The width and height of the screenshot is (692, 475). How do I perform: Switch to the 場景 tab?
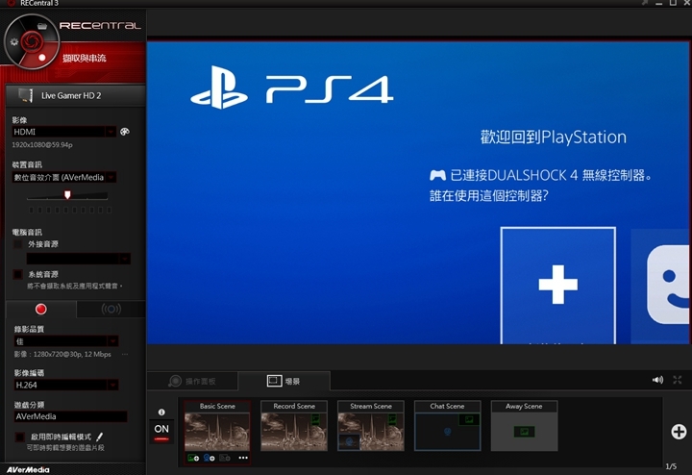[284, 381]
